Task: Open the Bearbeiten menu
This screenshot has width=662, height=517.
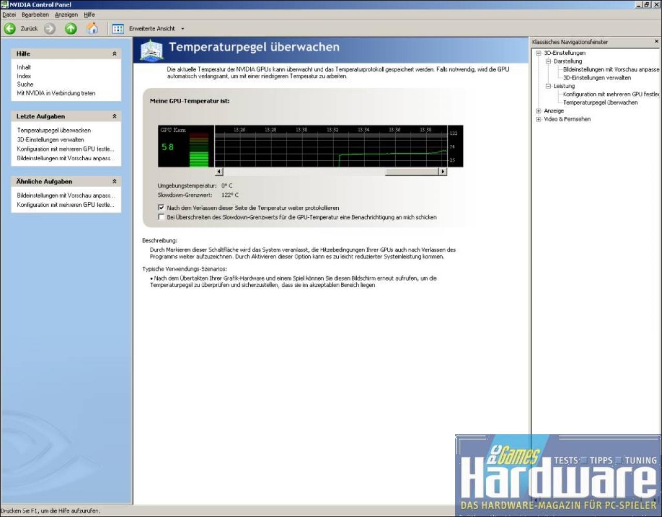Action: point(35,15)
